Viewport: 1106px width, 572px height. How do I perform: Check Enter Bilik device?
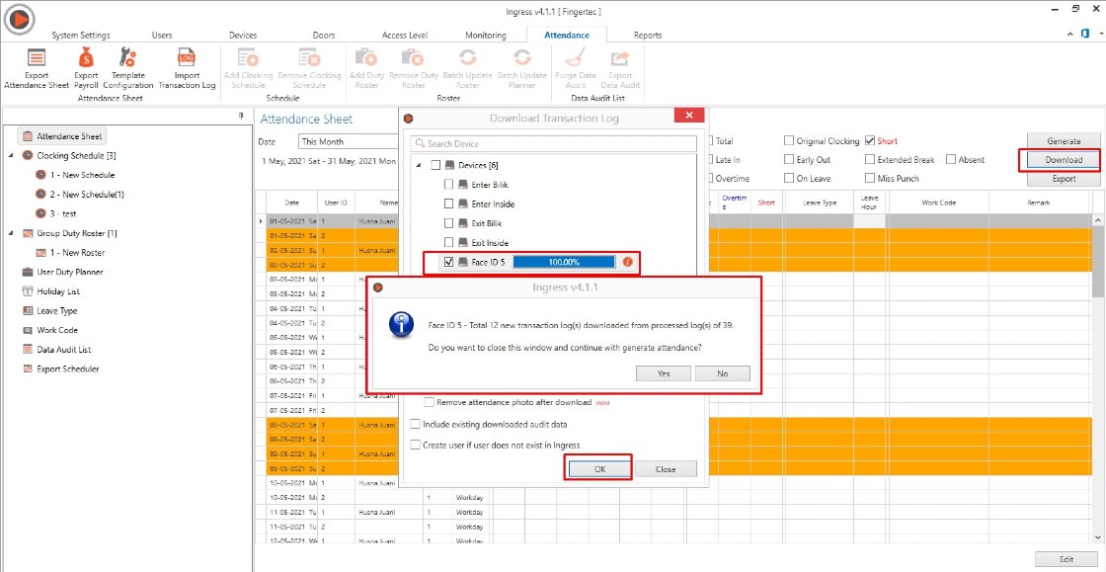[x=448, y=185]
